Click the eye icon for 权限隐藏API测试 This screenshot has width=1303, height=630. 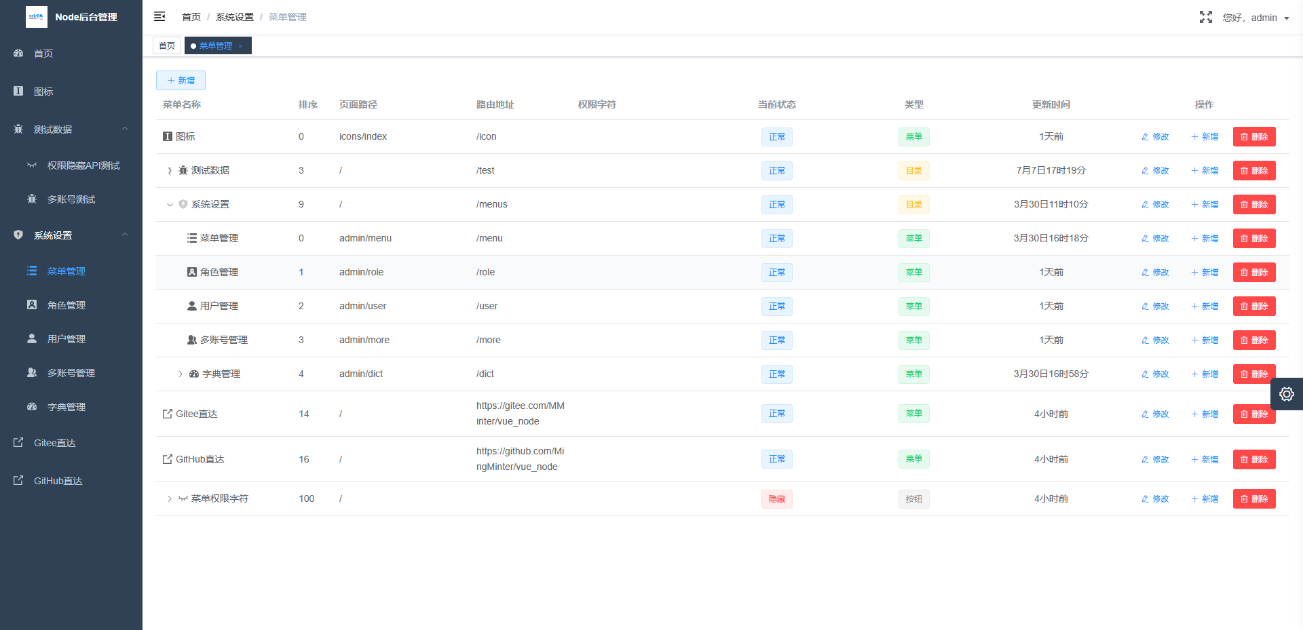click(32, 165)
